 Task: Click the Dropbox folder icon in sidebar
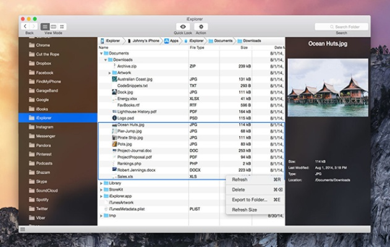click(30, 63)
